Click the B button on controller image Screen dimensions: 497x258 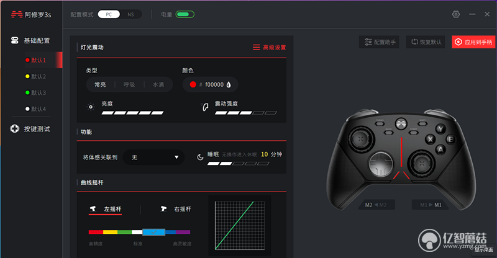coord(450,140)
